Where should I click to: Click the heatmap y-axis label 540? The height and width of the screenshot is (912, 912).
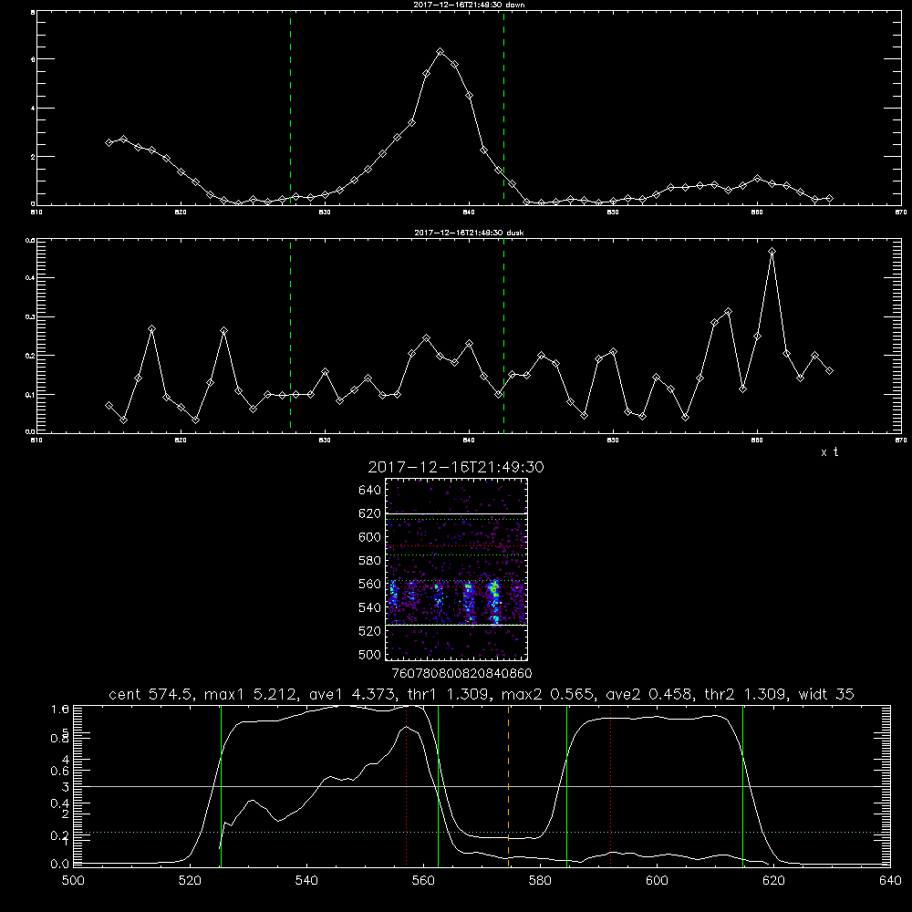tap(370, 607)
